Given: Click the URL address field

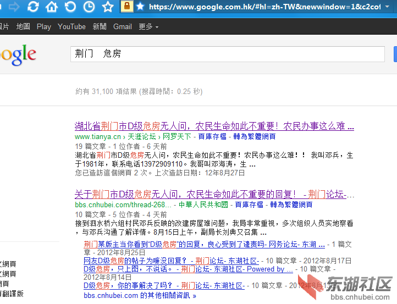Looking at the screenshot, I should tap(264, 7).
